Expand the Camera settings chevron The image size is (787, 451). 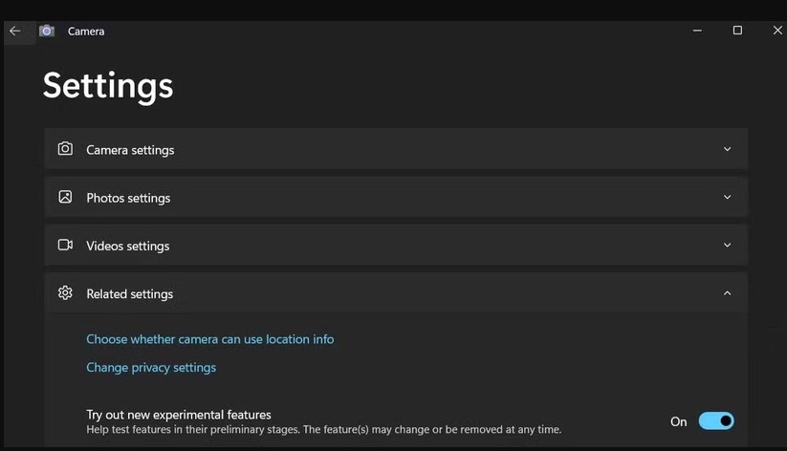click(727, 149)
